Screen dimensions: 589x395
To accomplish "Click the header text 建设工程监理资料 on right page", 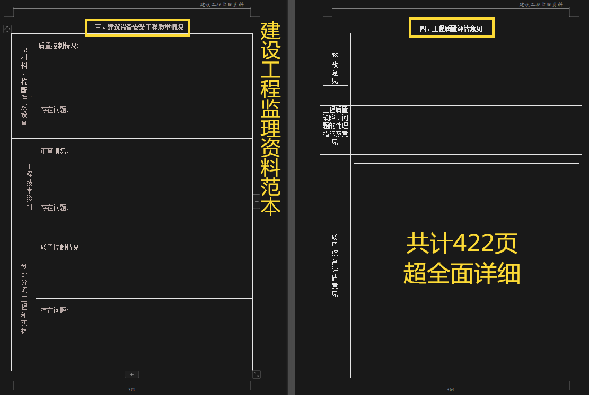I will (x=540, y=4).
